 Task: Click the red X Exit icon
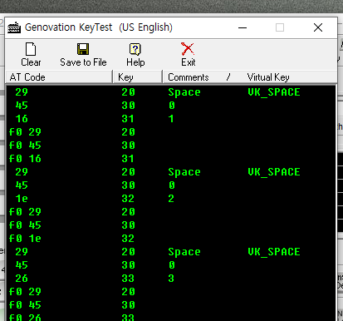click(x=188, y=49)
